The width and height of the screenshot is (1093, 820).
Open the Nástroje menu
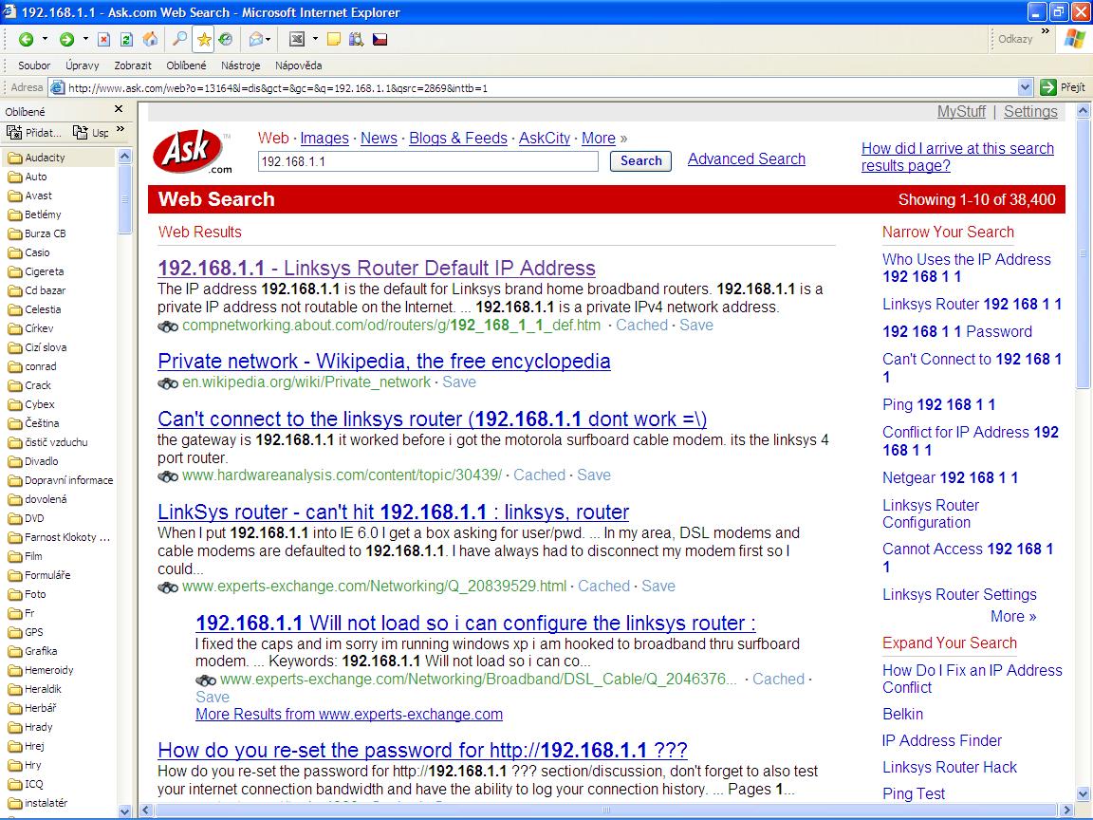(240, 65)
